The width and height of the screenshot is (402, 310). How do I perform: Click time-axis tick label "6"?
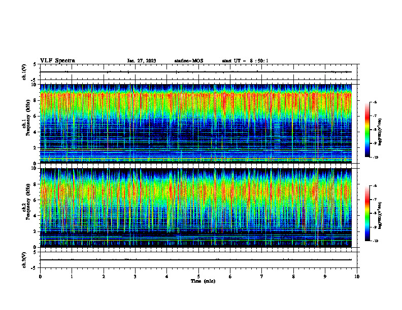[230, 277]
